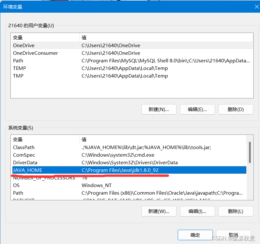260x244 pixels.
Task: Click the jdk1.8.0_92 value of JAVA_HOME
Action: (120, 170)
